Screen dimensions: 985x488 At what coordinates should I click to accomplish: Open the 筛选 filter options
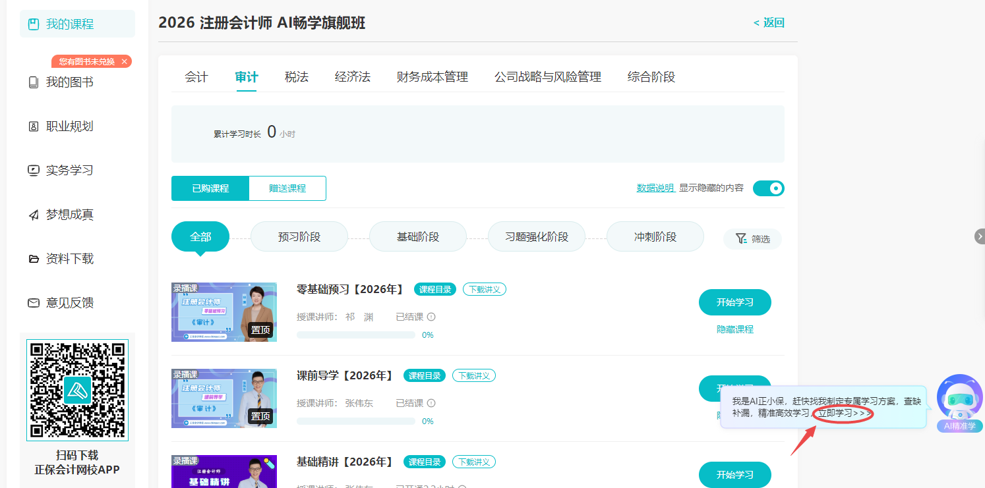pos(752,239)
